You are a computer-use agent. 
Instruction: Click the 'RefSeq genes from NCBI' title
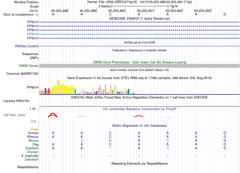click(x=140, y=42)
